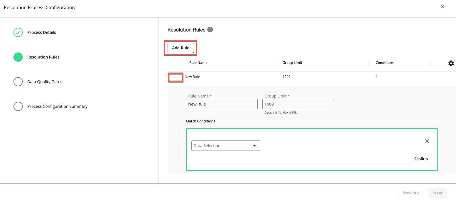456x201 pixels.
Task: Collapse the New Rule row with minus icon
Action: click(x=175, y=77)
